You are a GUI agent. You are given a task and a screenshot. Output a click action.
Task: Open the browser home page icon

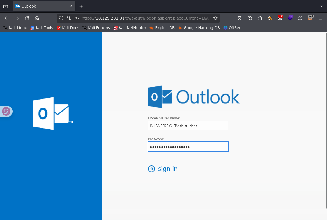click(37, 18)
